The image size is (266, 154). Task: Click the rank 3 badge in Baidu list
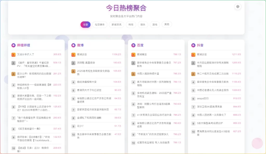click(133, 73)
